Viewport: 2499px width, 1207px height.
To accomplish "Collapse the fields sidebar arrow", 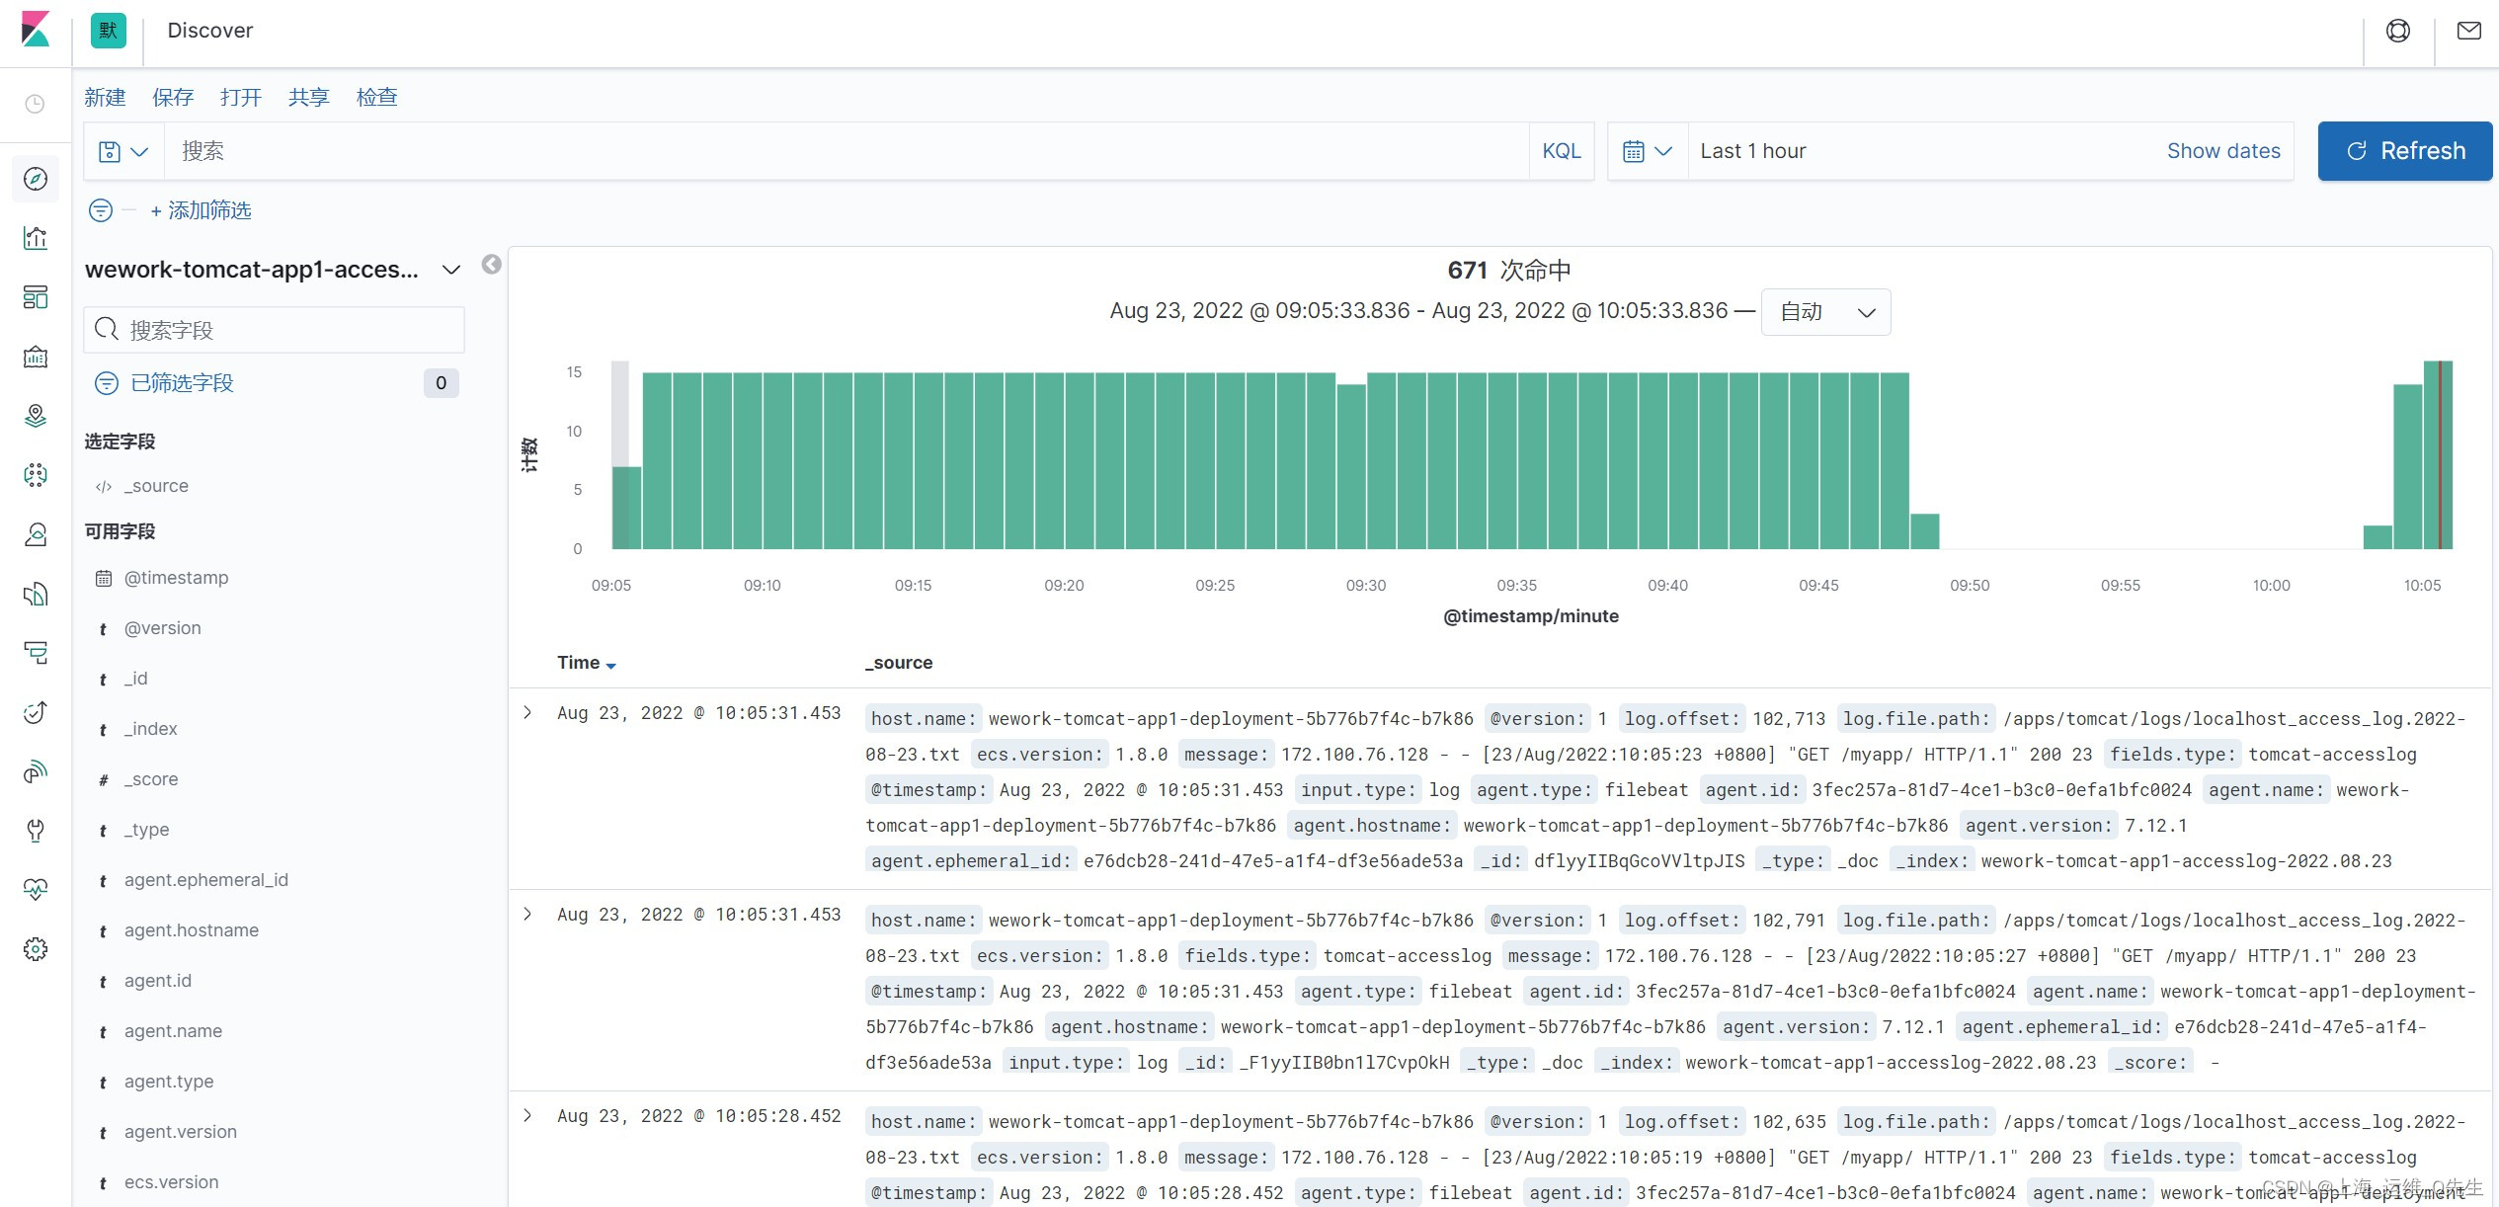I will pyautogui.click(x=491, y=265).
